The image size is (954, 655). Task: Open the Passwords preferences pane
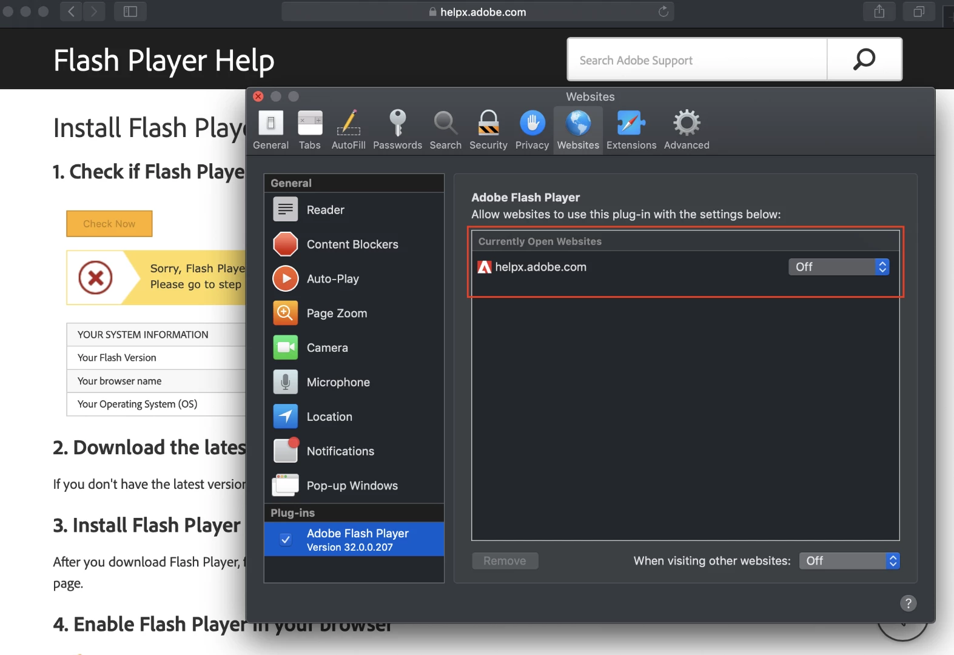point(397,130)
